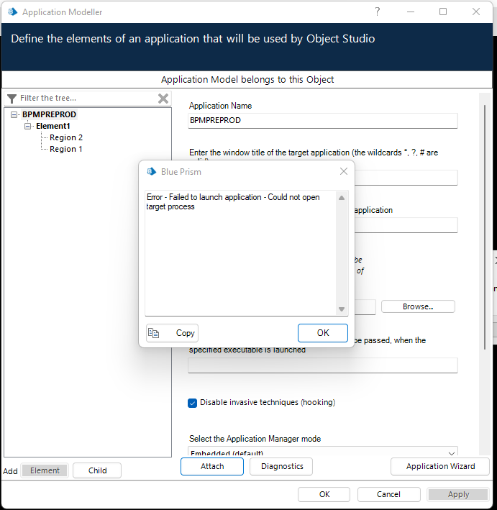Maximize the Application Modeller window
The width and height of the screenshot is (497, 510).
coord(443,12)
